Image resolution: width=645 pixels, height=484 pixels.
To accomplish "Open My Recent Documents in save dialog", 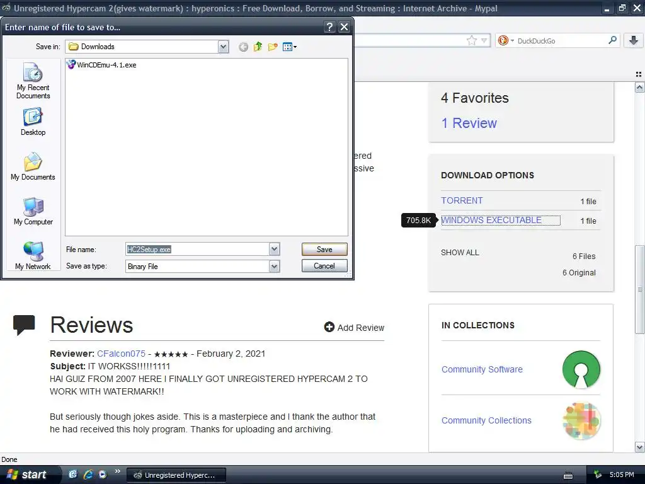I will click(x=33, y=81).
